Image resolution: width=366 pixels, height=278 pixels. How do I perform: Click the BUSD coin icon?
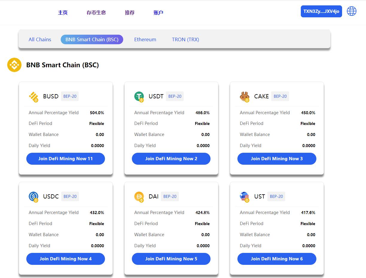(33, 97)
